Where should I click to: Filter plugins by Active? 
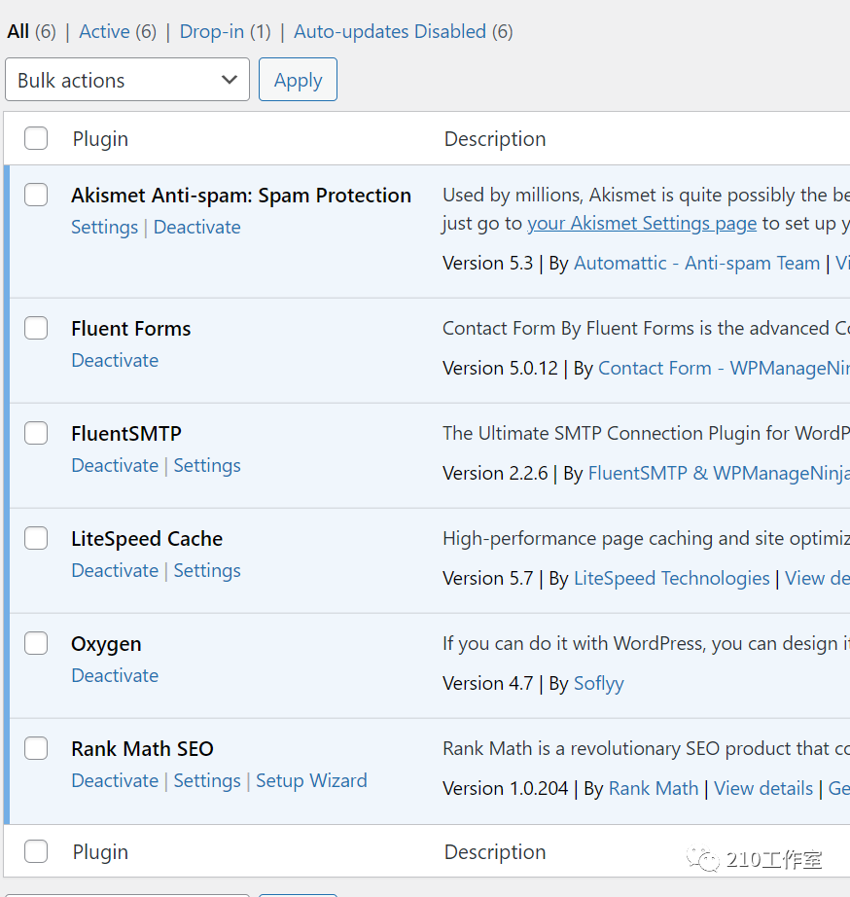click(x=104, y=31)
